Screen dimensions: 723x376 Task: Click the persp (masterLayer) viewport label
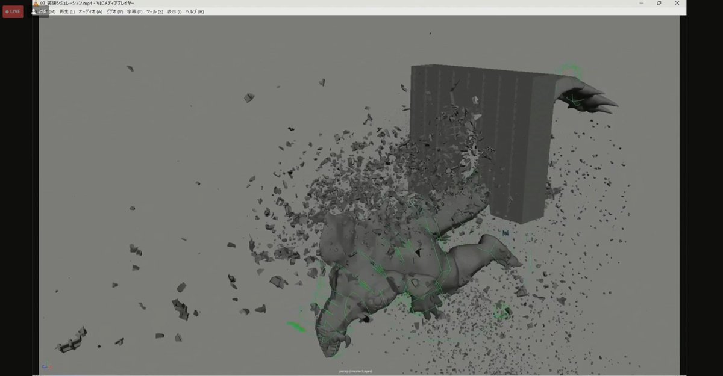tap(355, 371)
